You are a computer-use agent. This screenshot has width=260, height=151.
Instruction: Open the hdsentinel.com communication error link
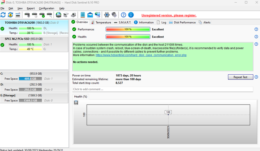click(141, 55)
